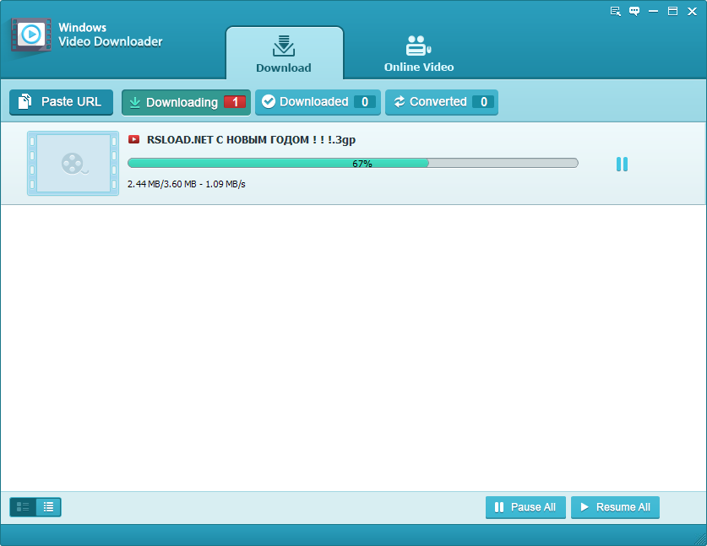Minimize the Windows Video Downloader window
This screenshot has height=546, width=707.
653,11
